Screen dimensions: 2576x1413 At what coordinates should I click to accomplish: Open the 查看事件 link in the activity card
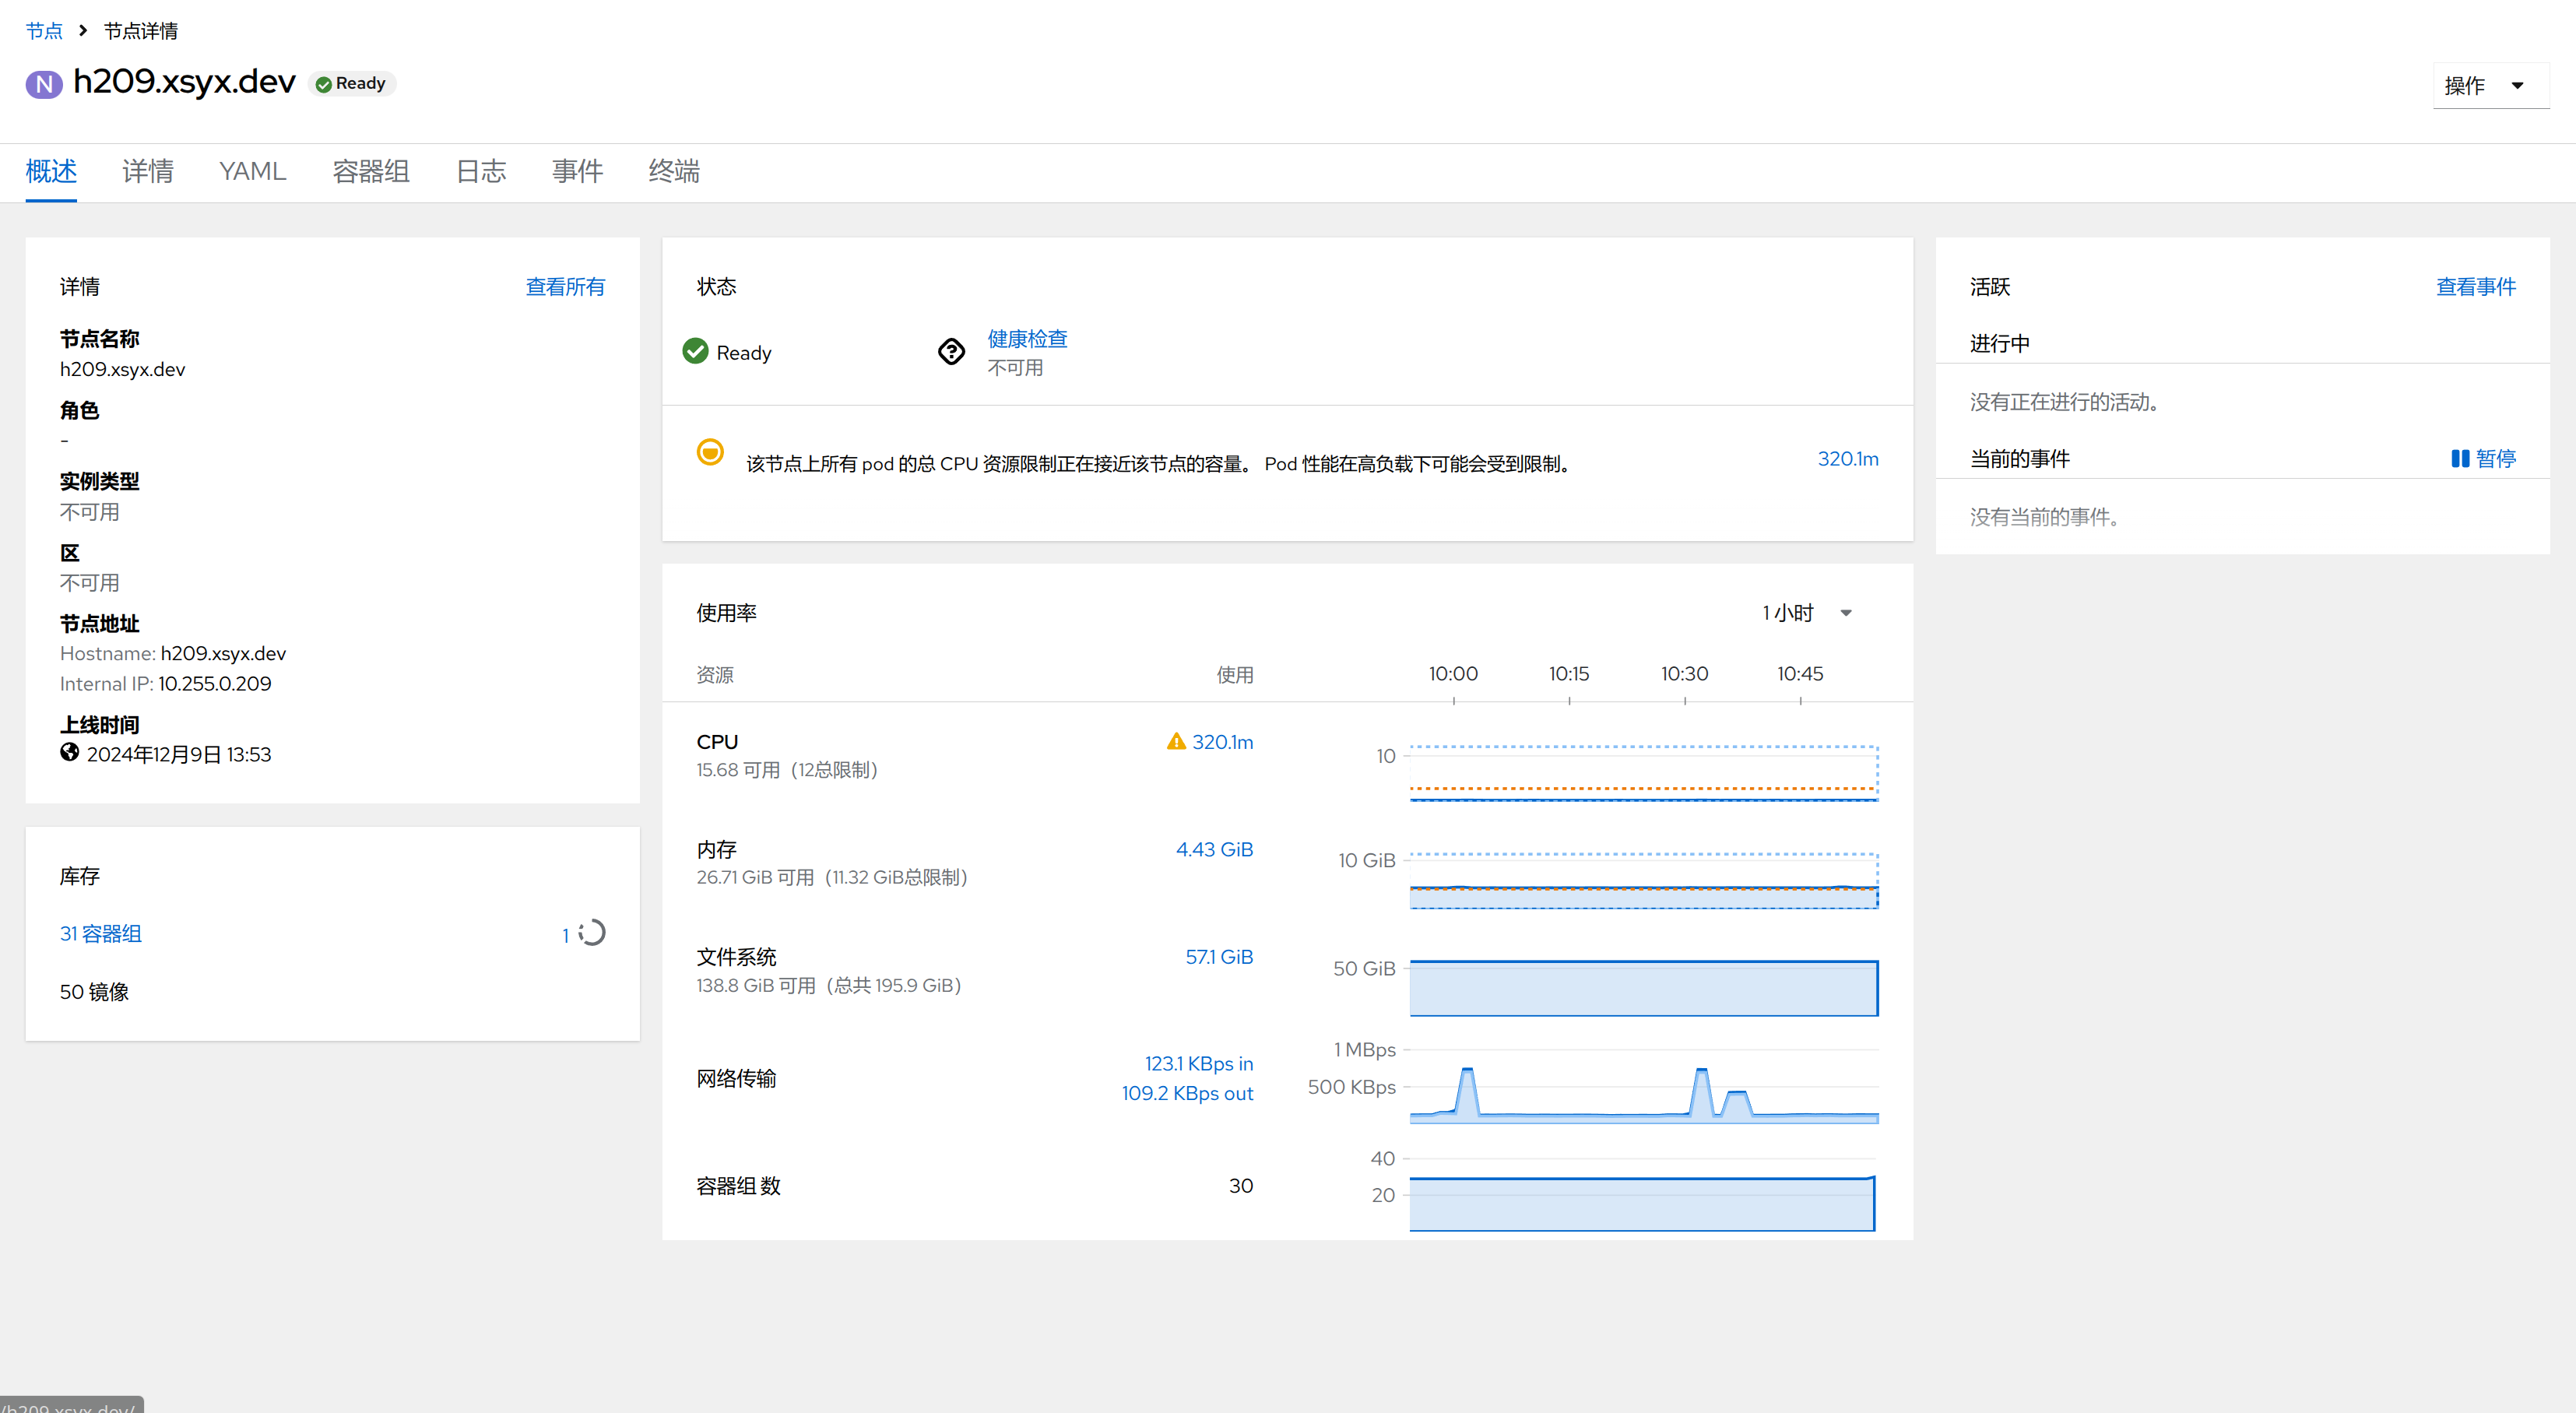coord(2475,287)
